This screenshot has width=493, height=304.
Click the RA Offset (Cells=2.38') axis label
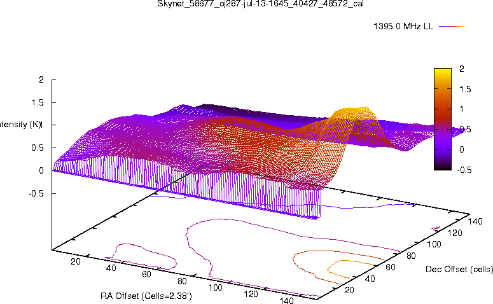pyautogui.click(x=146, y=296)
